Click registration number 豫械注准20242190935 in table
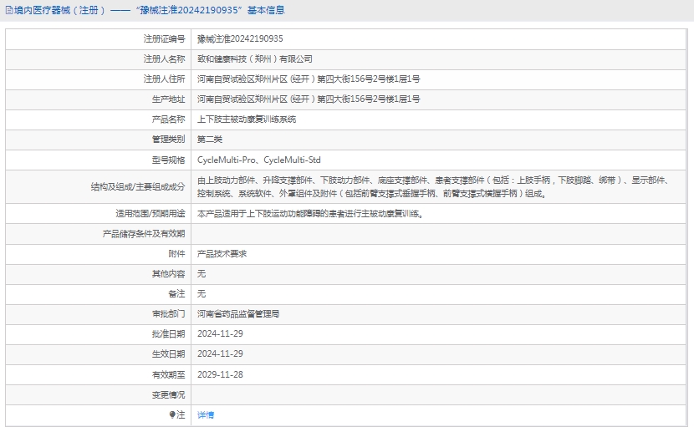Viewport: 694px width, 432px height. click(x=240, y=38)
